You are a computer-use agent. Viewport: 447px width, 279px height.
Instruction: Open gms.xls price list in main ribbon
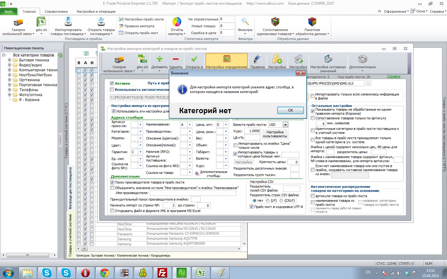(x=41, y=23)
